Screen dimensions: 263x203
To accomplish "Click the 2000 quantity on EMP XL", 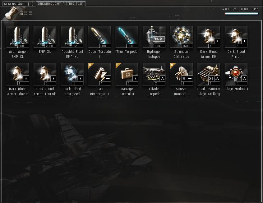I will (x=50, y=46).
